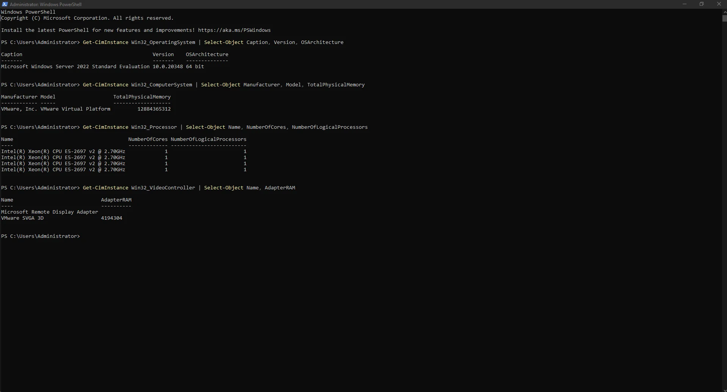Click the 'NumberOfCores' column header
This screenshot has height=392, width=727.
tap(148, 139)
